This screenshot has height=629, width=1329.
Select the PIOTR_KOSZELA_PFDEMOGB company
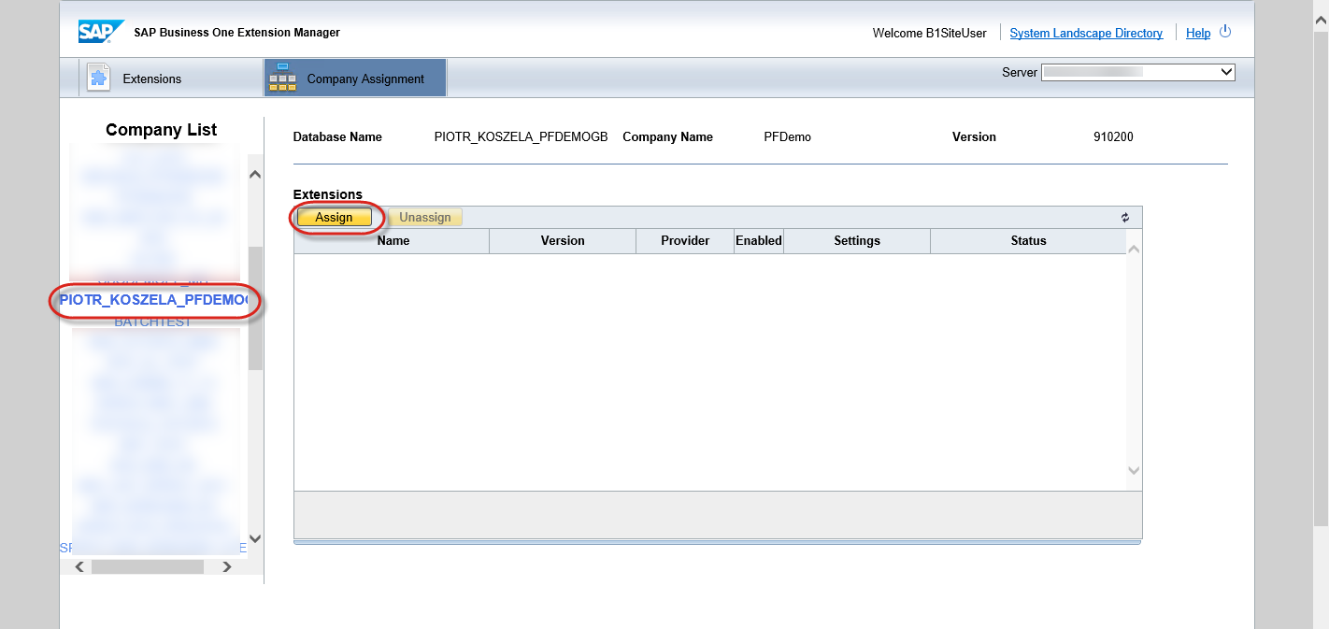pyautogui.click(x=153, y=301)
